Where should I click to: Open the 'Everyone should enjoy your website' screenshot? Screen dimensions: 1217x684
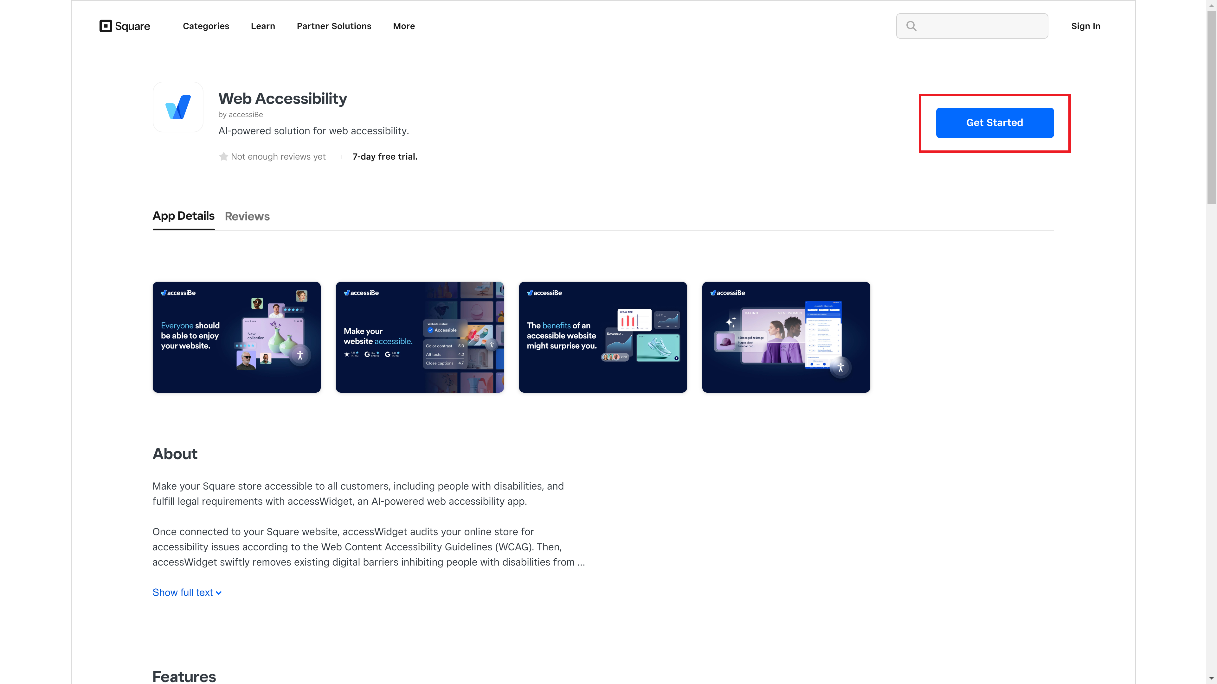[236, 337]
